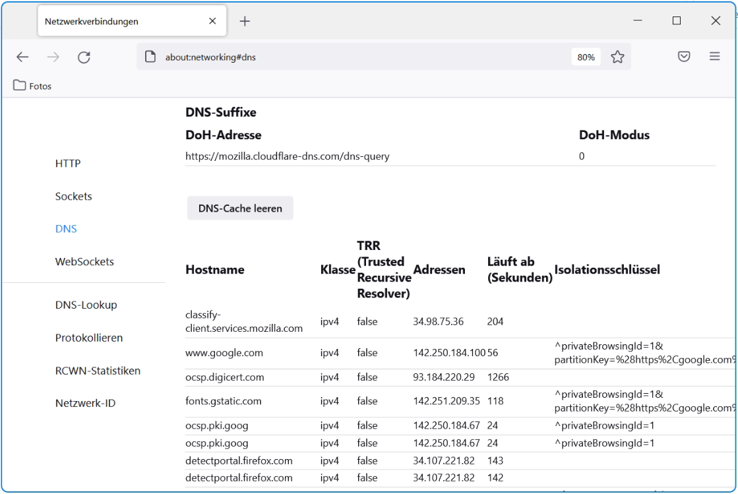View the Sockets information page

point(73,196)
